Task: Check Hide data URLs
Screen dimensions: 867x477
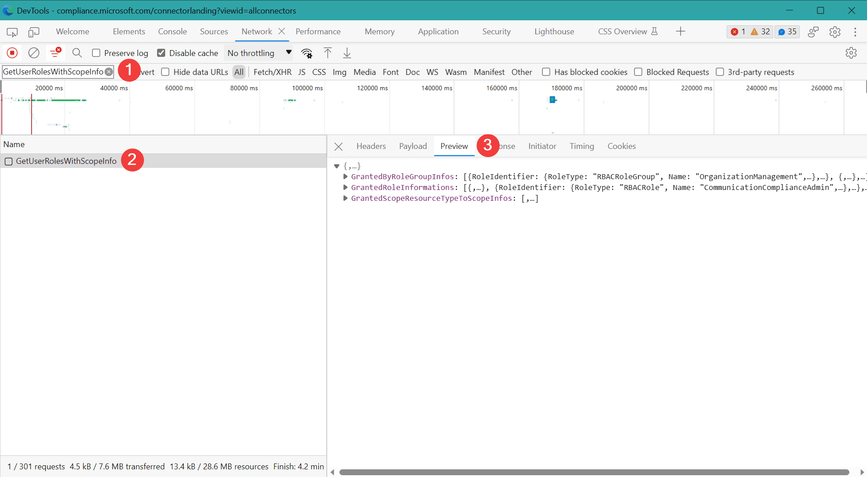Action: [x=165, y=72]
